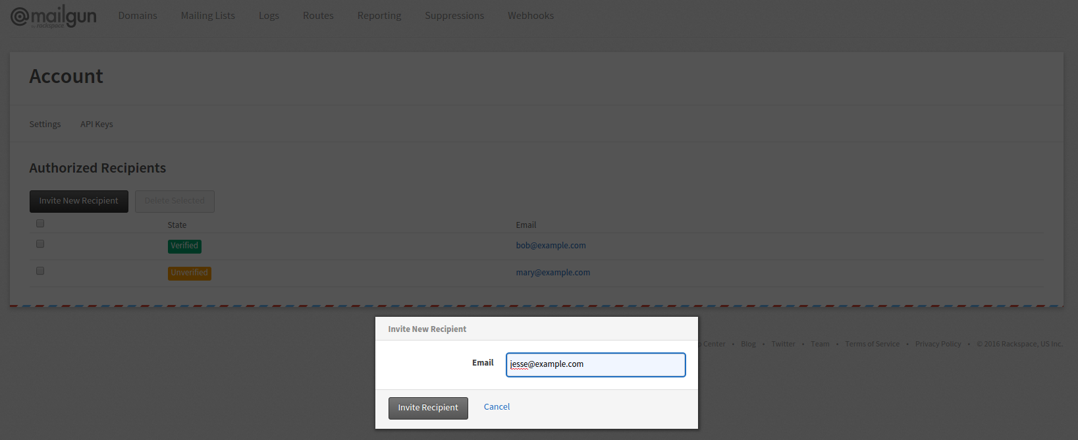This screenshot has width=1078, height=440.
Task: Check the box for mary@example.com
Action: click(40, 271)
